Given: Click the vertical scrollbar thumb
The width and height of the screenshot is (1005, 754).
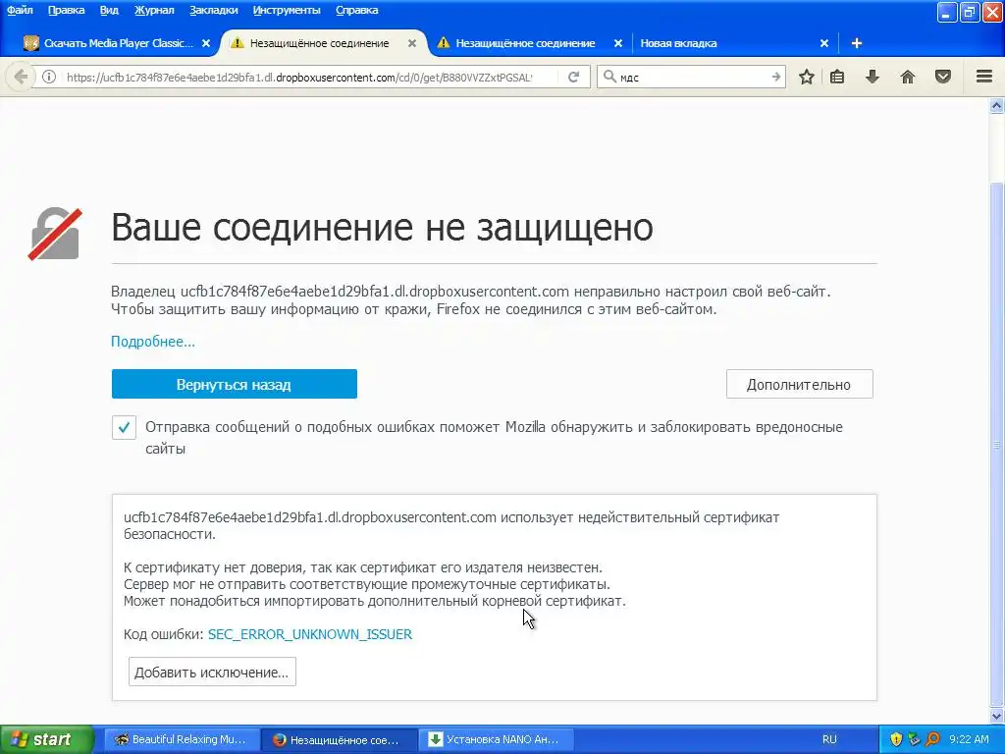Looking at the screenshot, I should pos(997,444).
